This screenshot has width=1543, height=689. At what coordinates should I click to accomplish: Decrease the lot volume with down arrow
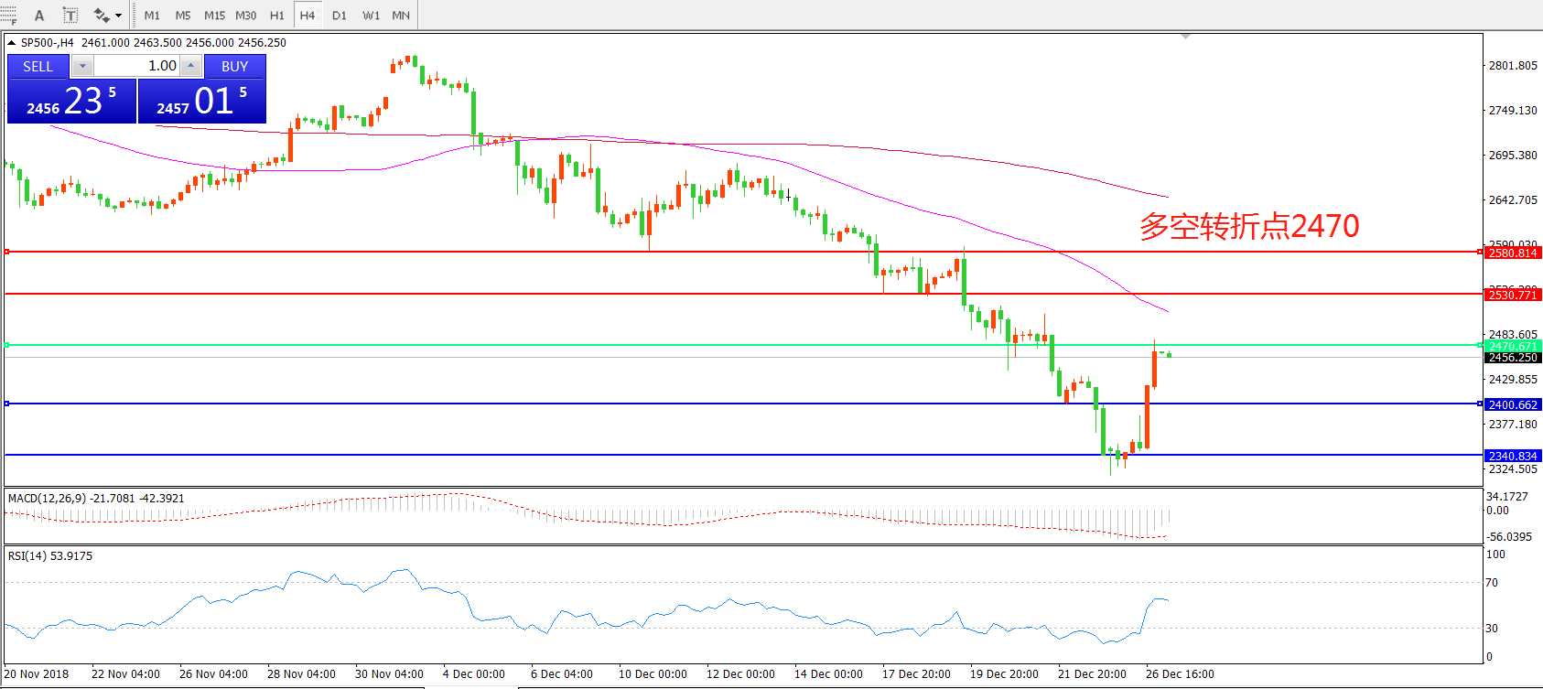pyautogui.click(x=82, y=66)
